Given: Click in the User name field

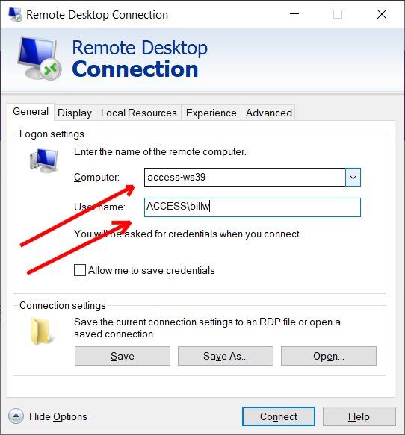Looking at the screenshot, I should [253, 207].
